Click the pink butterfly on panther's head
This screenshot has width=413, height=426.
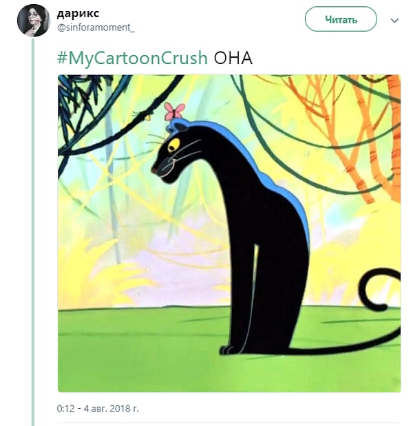174,111
